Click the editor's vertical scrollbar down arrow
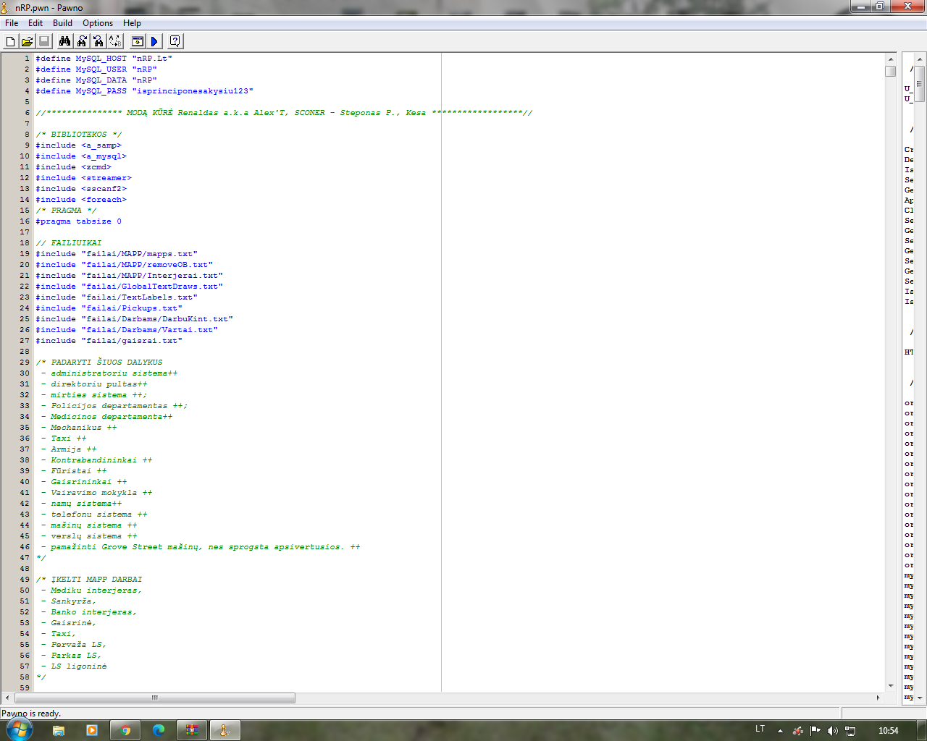Screen dimensions: 927x741 pos(890,685)
